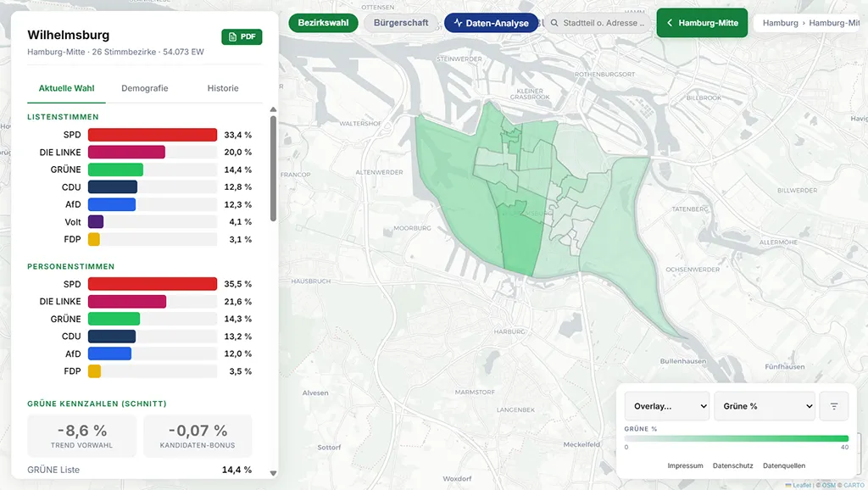Switch to the Historie tab

[223, 88]
